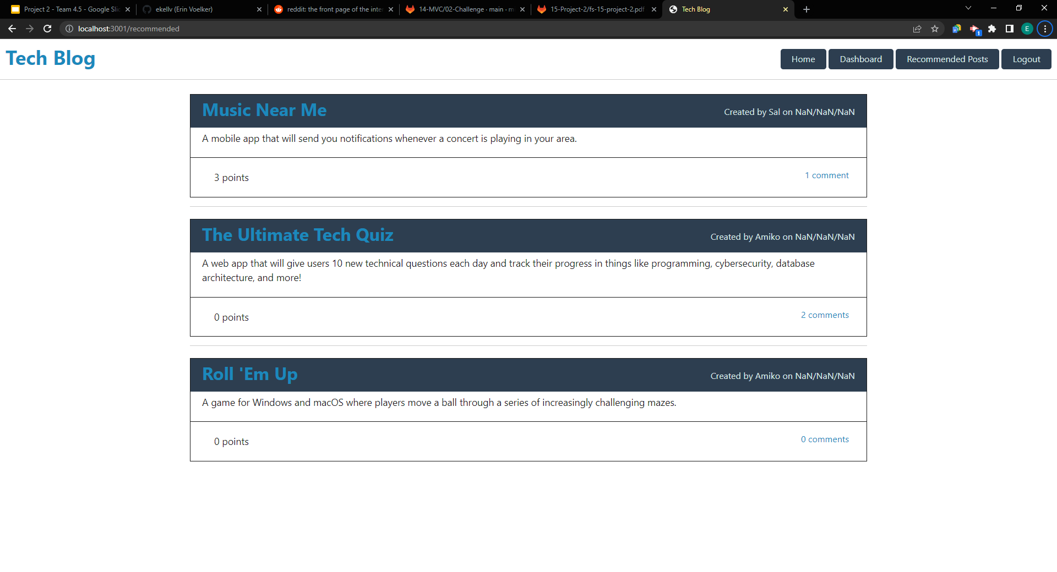Viewport: 1057px width, 572px height.
Task: Open the Dashboard page
Action: point(860,59)
